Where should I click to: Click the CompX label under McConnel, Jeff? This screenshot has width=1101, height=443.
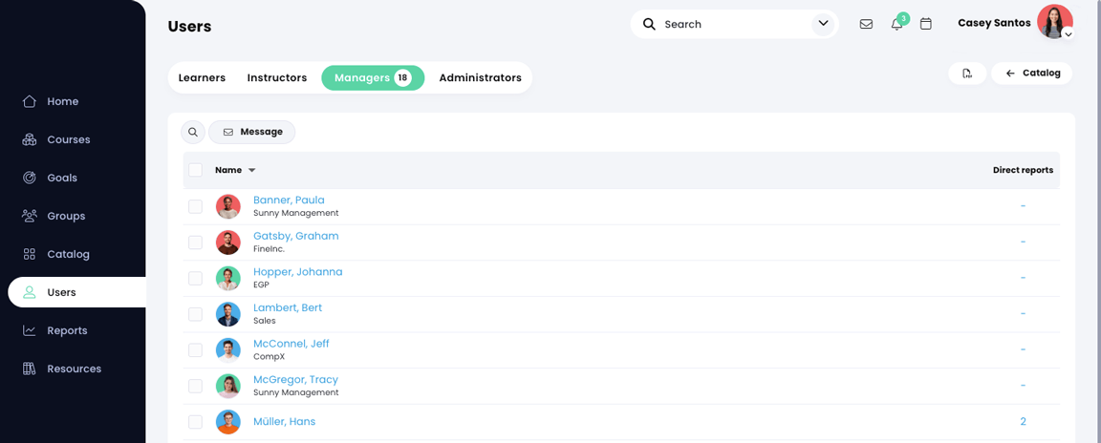click(x=268, y=357)
